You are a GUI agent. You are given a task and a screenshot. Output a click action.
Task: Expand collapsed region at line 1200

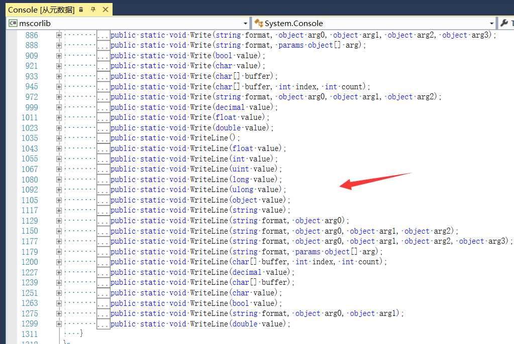click(x=59, y=262)
